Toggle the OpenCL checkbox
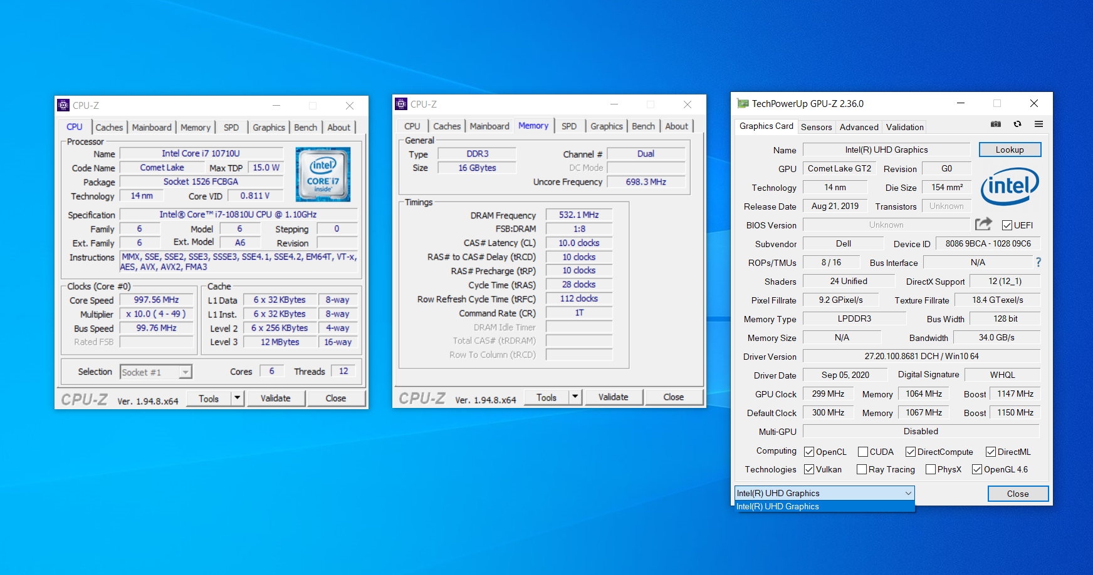The height and width of the screenshot is (575, 1093). pos(809,452)
